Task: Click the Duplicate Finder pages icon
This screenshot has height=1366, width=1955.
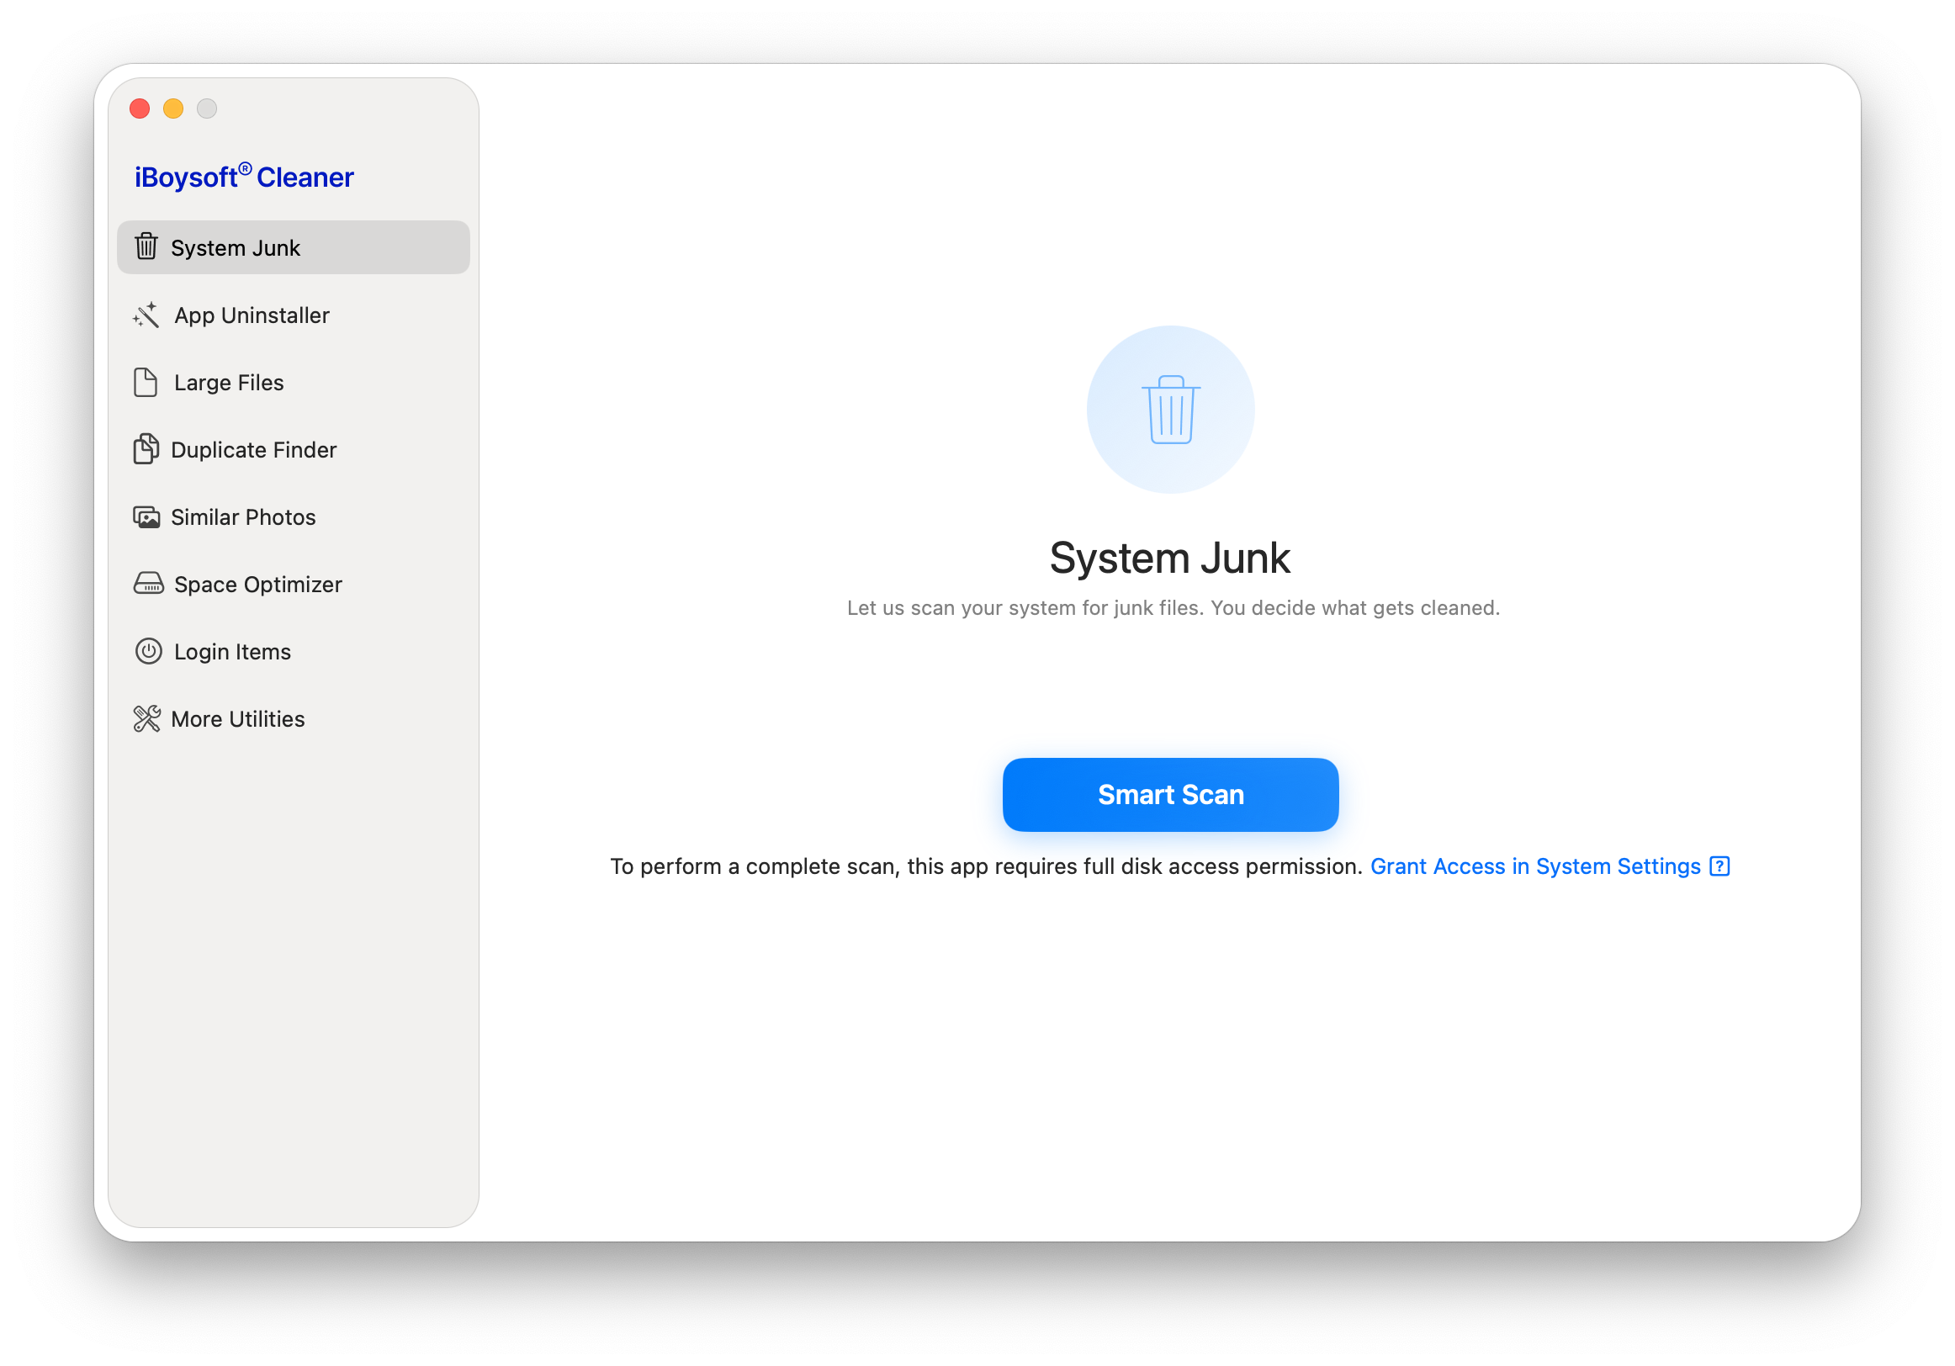Action: [146, 449]
